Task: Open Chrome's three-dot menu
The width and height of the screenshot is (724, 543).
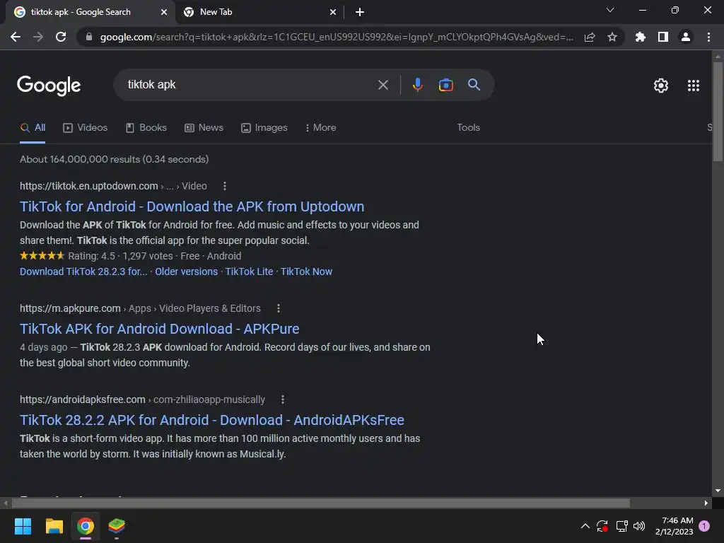Action: (708, 37)
